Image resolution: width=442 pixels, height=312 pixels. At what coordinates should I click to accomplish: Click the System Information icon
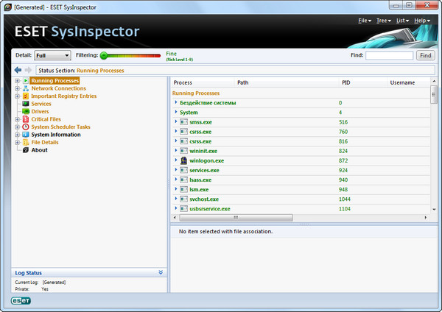click(26, 135)
